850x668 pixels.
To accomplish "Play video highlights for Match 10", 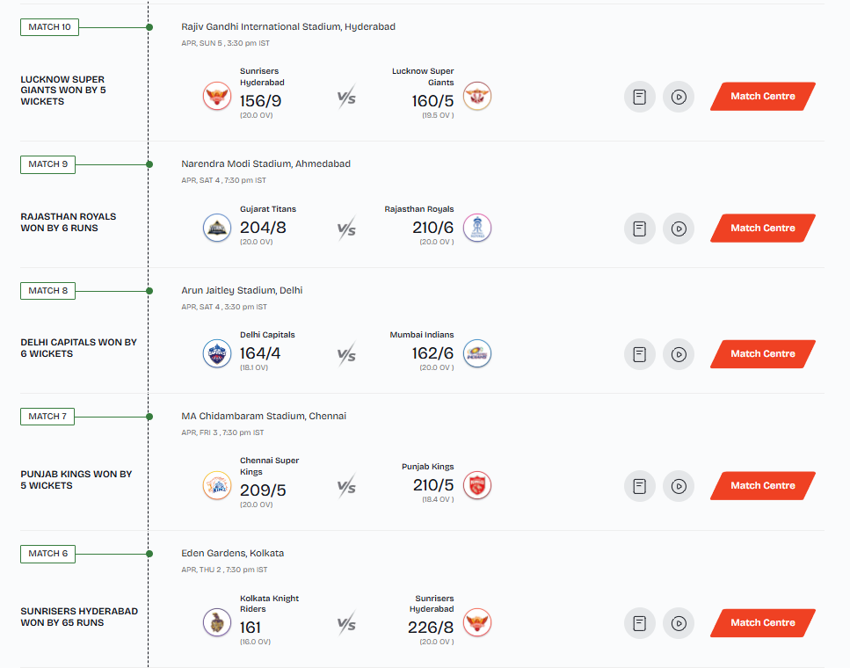I will (679, 97).
